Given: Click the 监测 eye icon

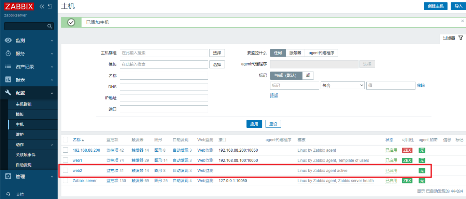Looking at the screenshot, I should point(9,40).
